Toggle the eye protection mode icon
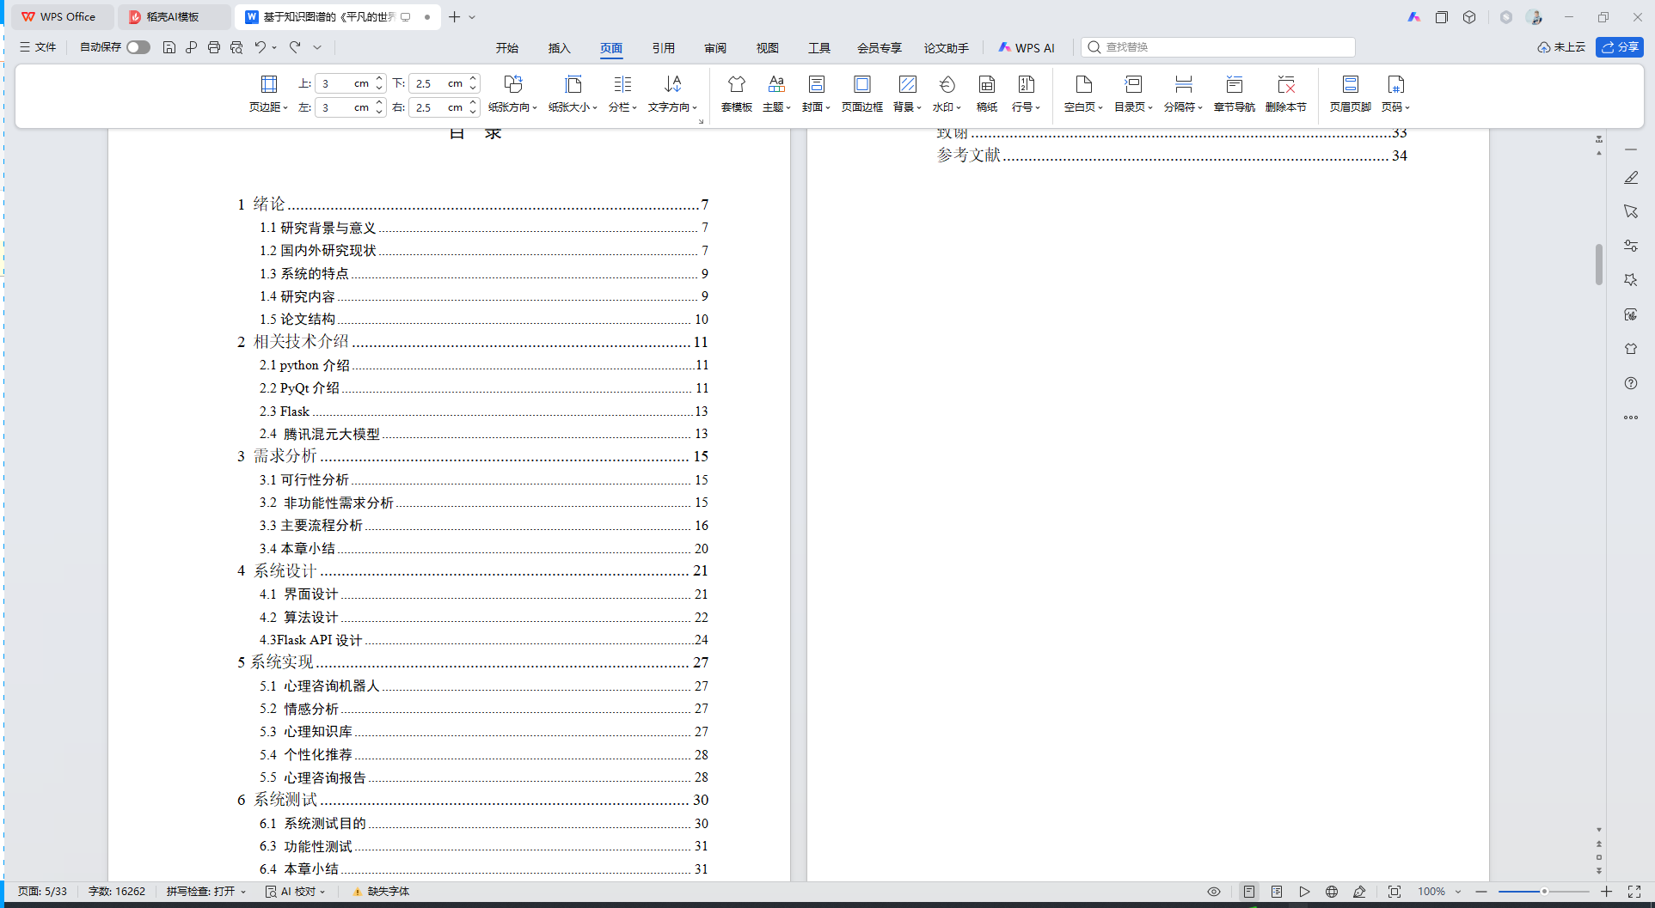The width and height of the screenshot is (1655, 908). point(1214,892)
